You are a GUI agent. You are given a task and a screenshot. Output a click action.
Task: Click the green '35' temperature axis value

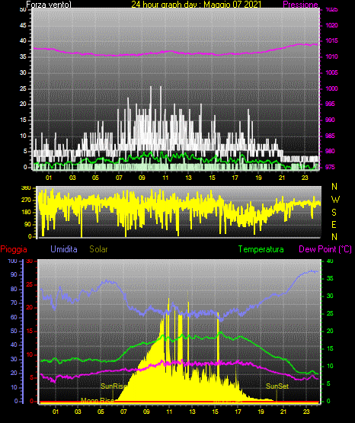(330, 278)
